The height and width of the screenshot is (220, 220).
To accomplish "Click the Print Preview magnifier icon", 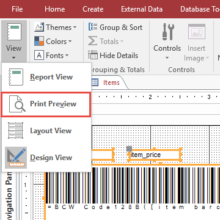I will (x=17, y=104).
